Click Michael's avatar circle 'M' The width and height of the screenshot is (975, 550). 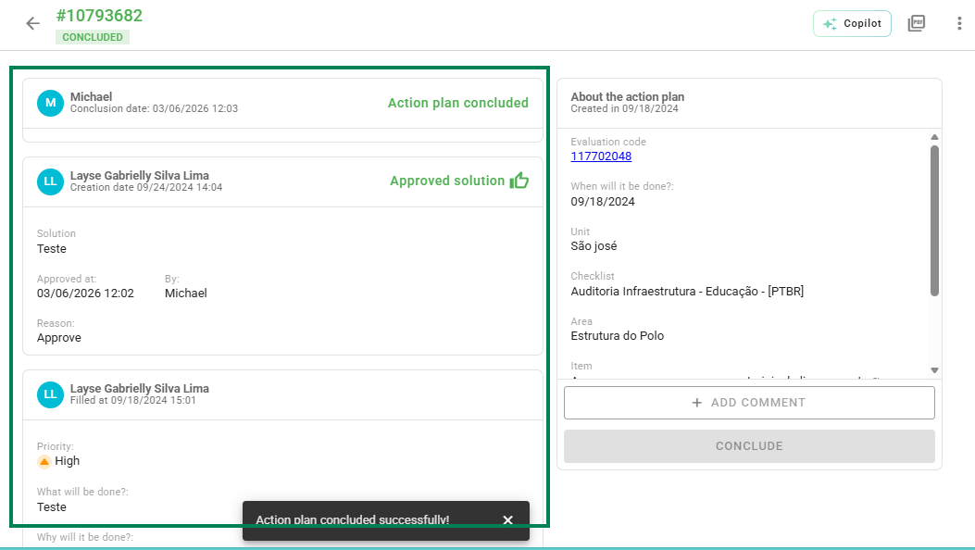click(50, 103)
